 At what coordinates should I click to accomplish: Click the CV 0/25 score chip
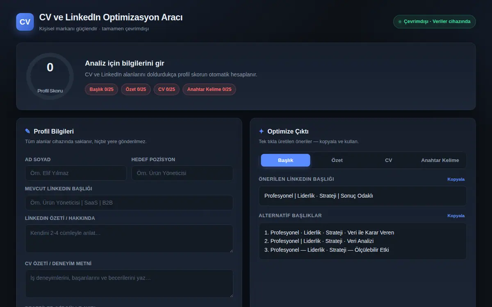166,89
